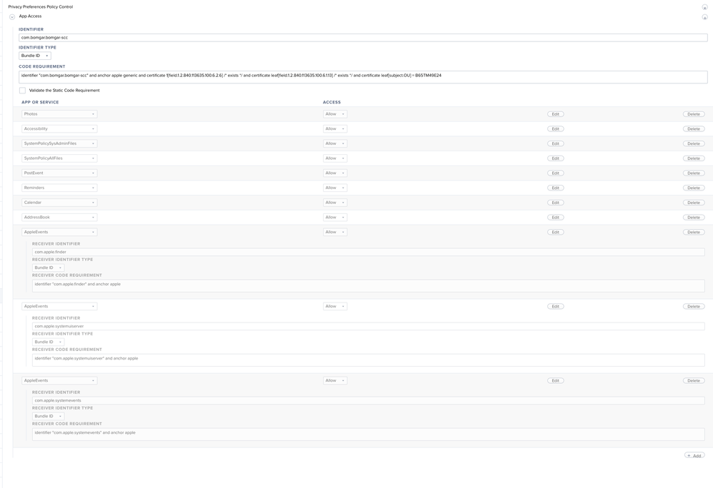This screenshot has height=488, width=713.
Task: Change the Allow access for AddressBook
Action: pyautogui.click(x=335, y=218)
